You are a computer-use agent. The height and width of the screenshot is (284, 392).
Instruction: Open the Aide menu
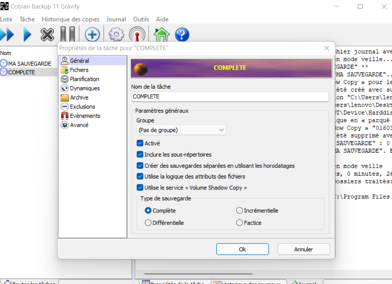click(x=162, y=19)
